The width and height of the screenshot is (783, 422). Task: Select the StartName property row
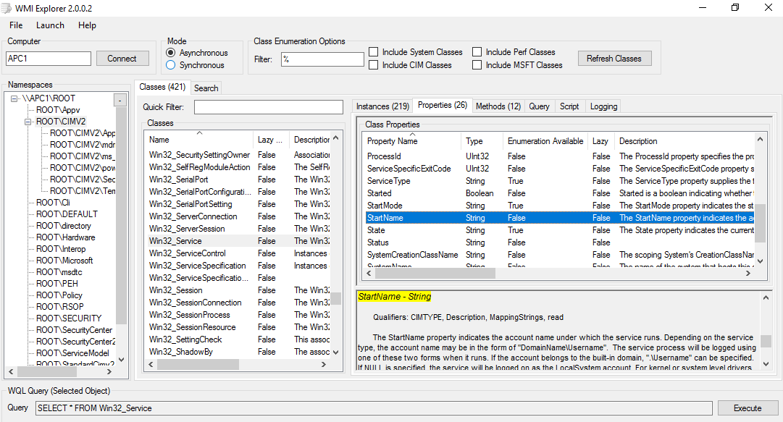(x=559, y=218)
